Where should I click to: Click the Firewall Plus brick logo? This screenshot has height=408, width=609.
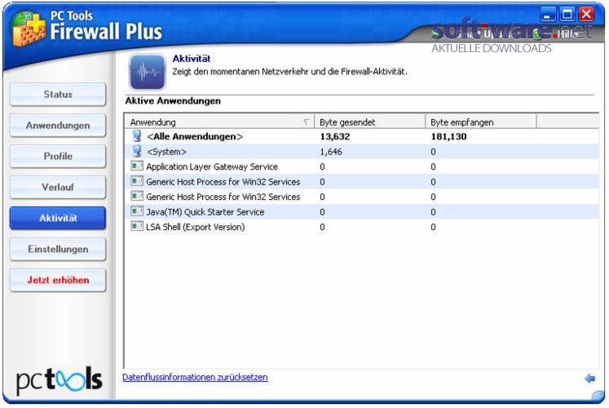pos(29,29)
